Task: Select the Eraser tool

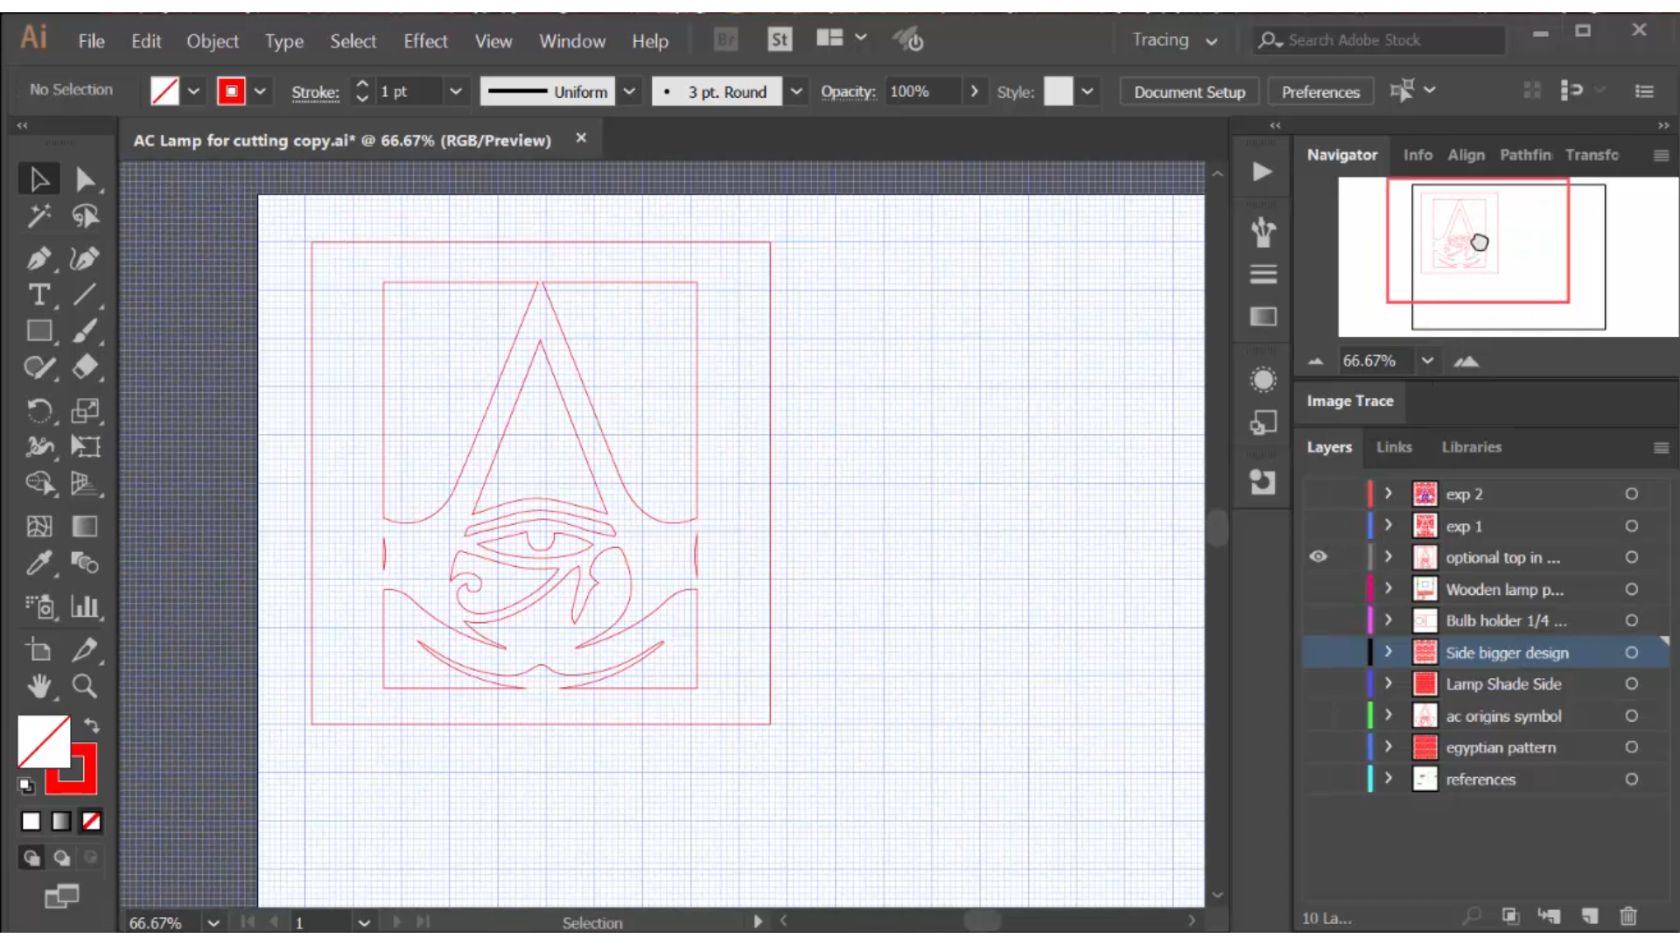Action: tap(85, 367)
